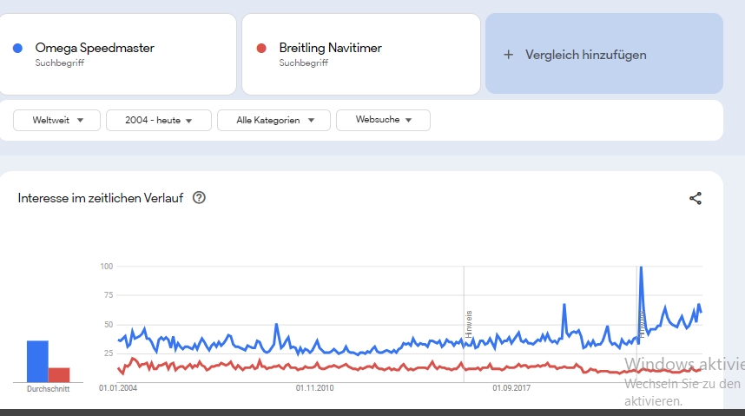Click the red Durchschnitt average bar
The image size is (745, 416).
(x=59, y=374)
